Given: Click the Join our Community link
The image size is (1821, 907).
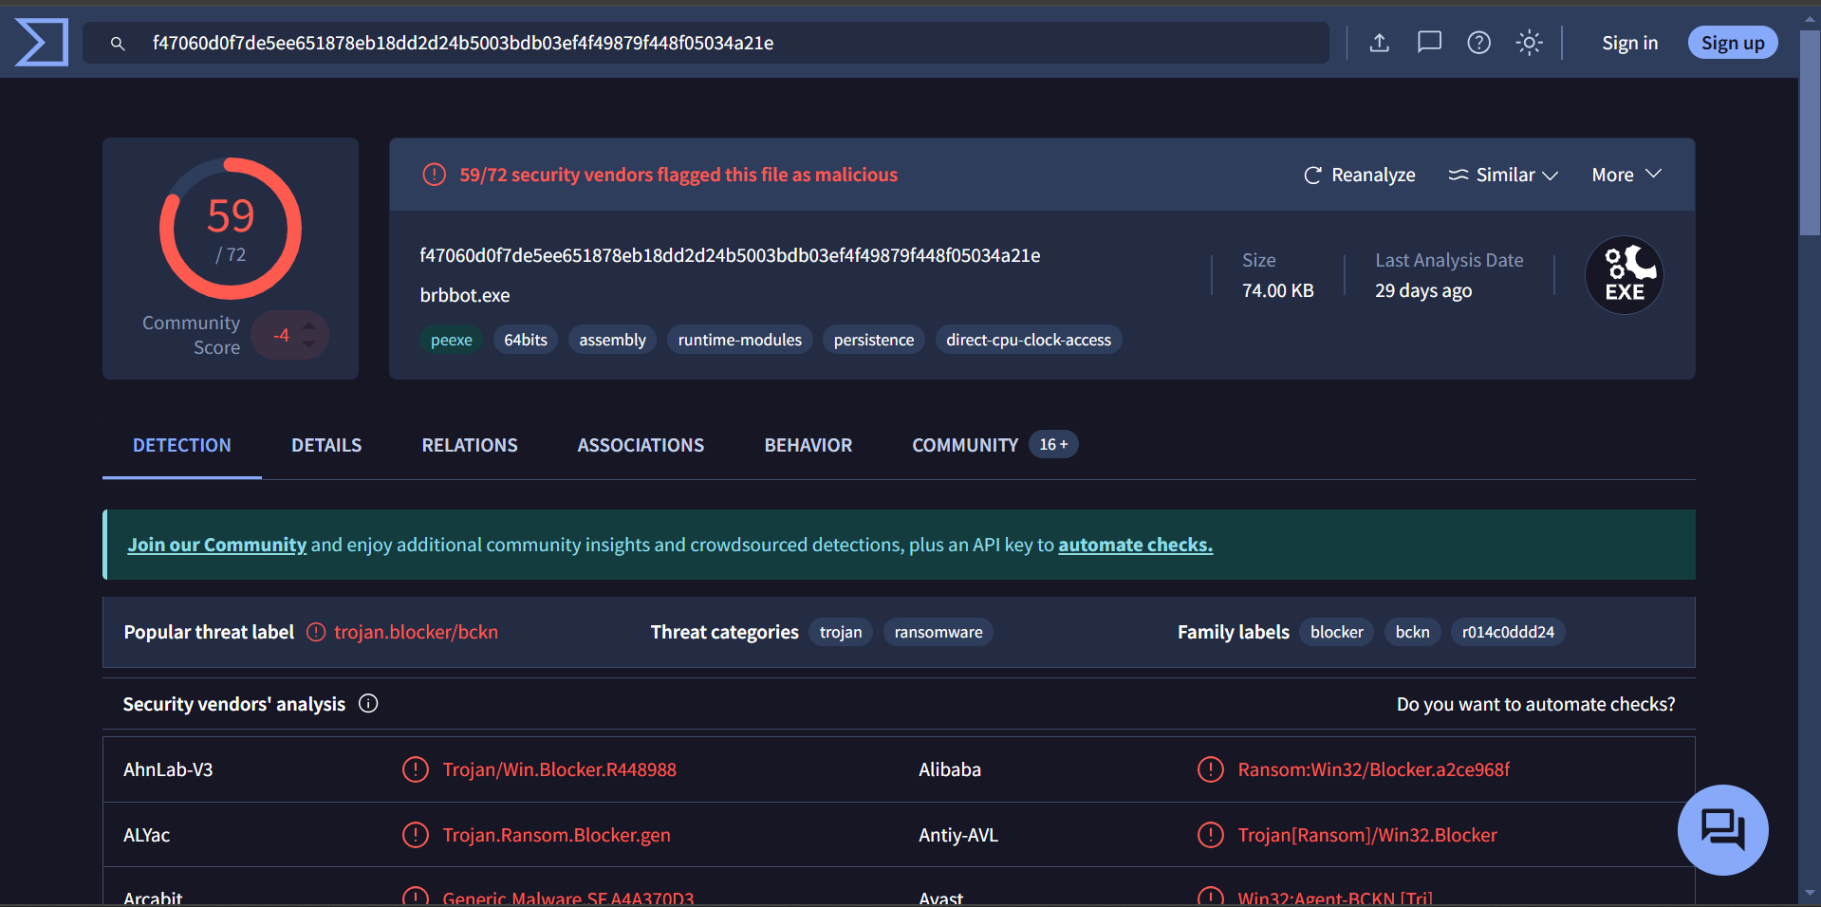Looking at the screenshot, I should [216, 545].
